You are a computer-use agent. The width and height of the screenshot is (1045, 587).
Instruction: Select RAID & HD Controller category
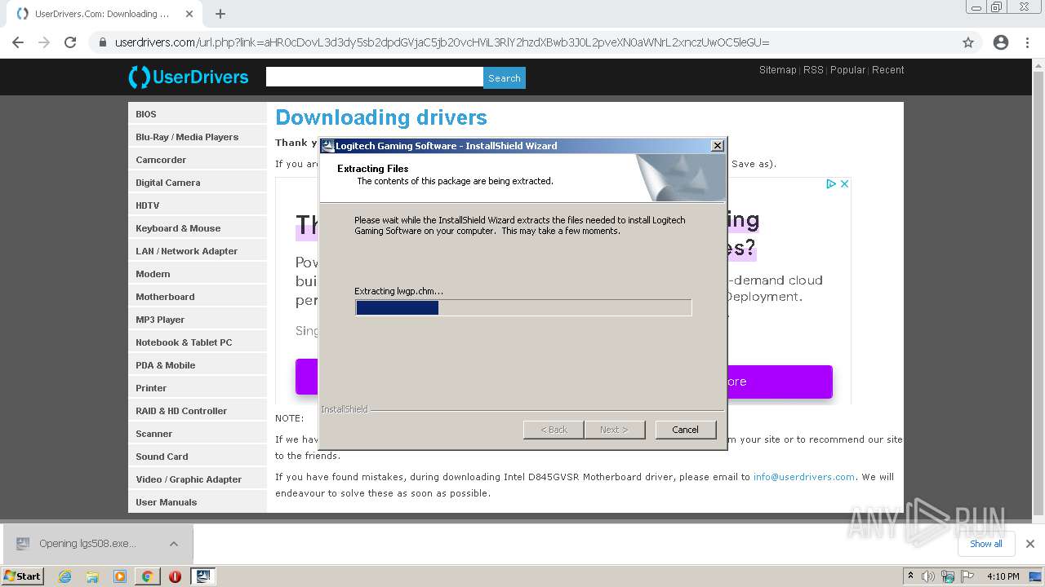(198, 411)
